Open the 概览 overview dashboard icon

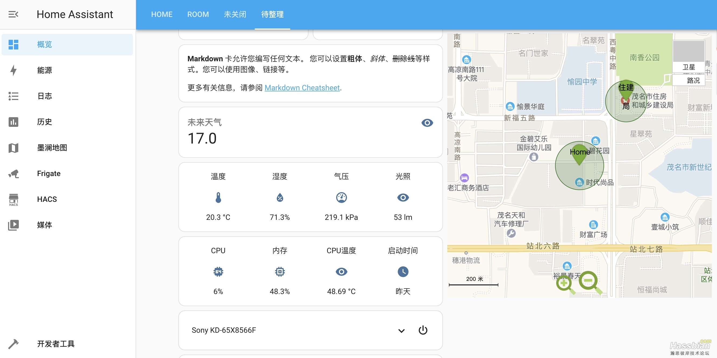tap(13, 45)
